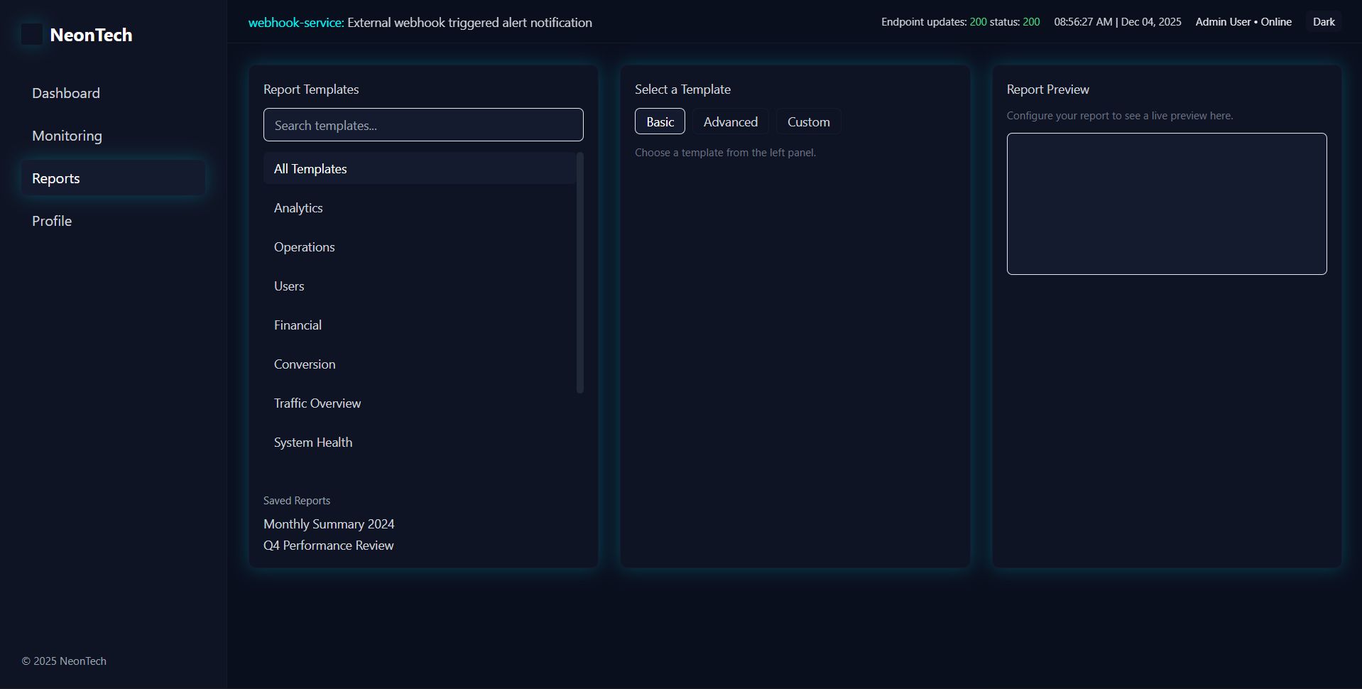Pick the Financial template
1362x689 pixels.
pyautogui.click(x=420, y=325)
